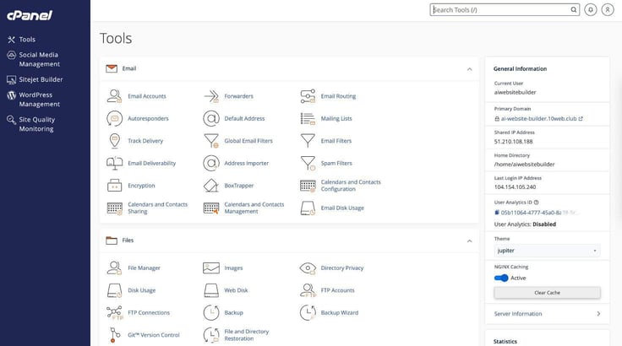Screen dimensions: 622x346
Task: Click the Images icon
Action: [211, 268]
